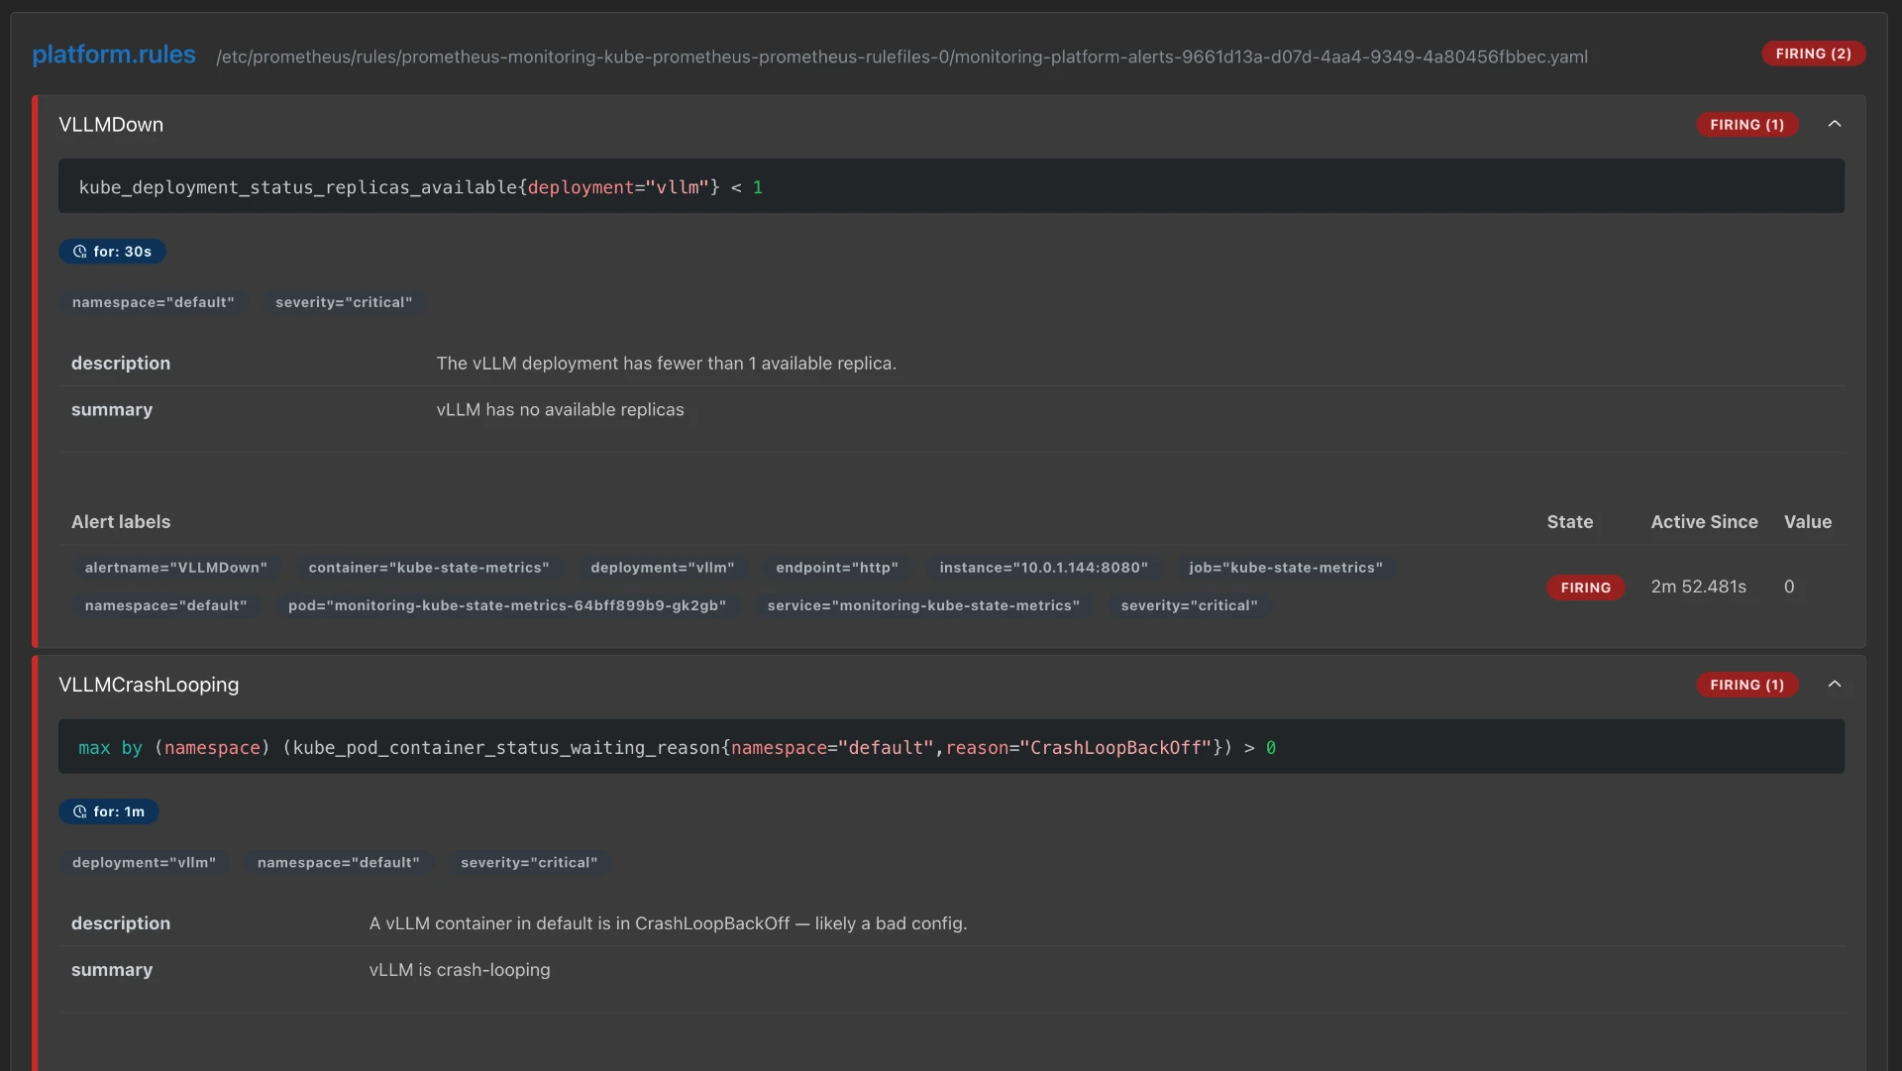Click the FIRING (2) group badge
The image size is (1902, 1071).
pyautogui.click(x=1813, y=54)
